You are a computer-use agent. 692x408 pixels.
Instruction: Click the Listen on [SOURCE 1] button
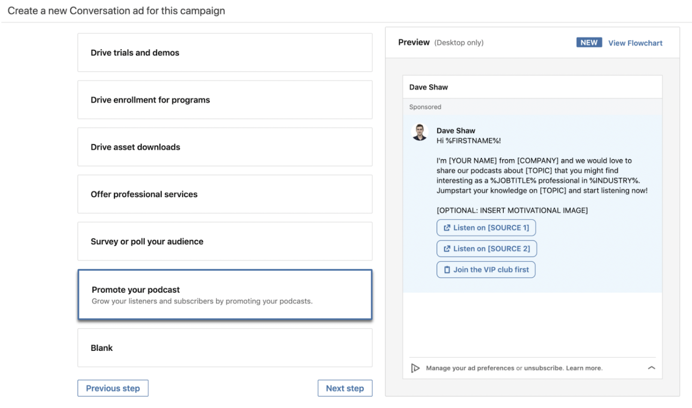(x=486, y=227)
